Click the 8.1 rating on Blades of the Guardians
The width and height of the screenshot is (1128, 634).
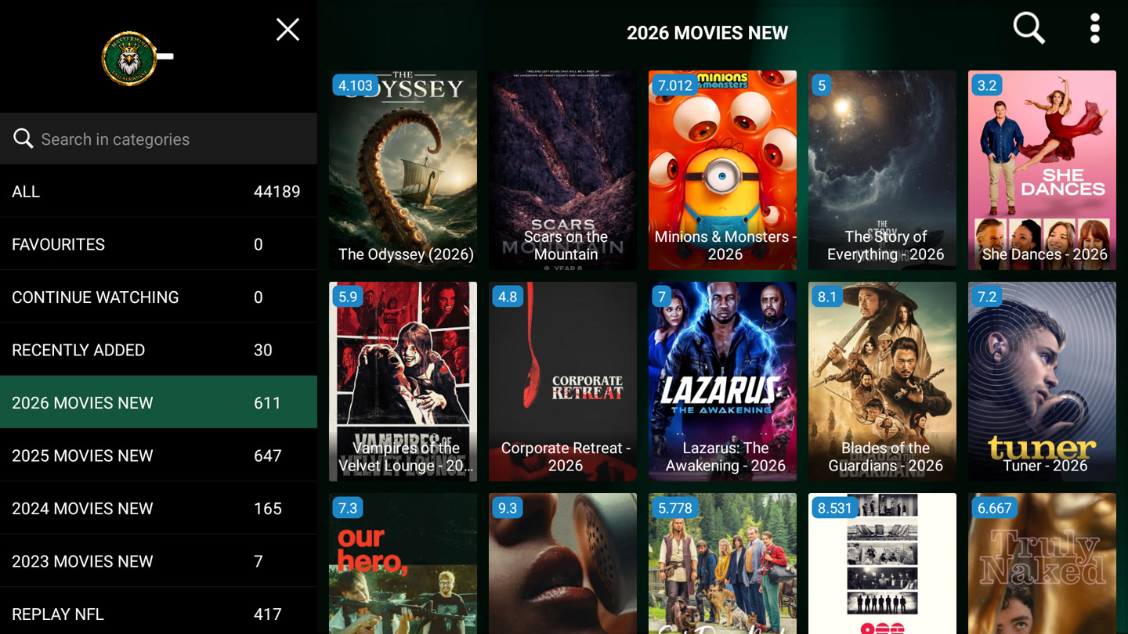point(827,297)
